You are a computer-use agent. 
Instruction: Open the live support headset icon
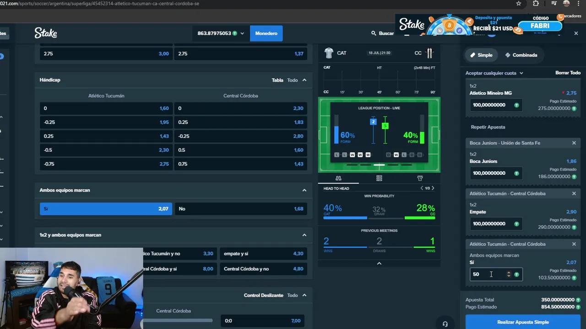click(445, 324)
